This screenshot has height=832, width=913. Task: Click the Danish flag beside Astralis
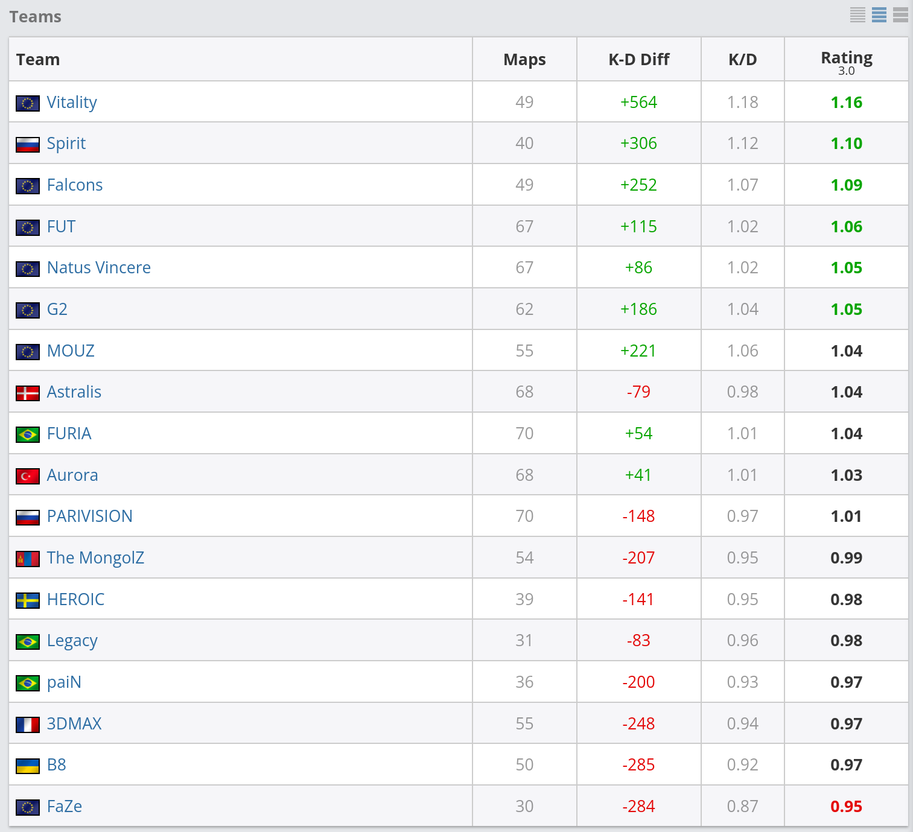(x=28, y=393)
